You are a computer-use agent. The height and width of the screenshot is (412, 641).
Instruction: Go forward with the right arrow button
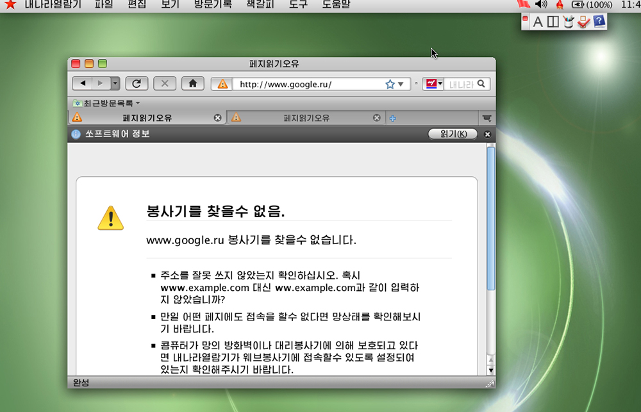point(101,83)
